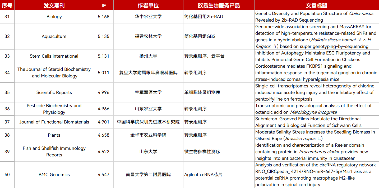Select the 微生物多样性测序 cell
Screen dimensions: 379x188
coord(219,152)
